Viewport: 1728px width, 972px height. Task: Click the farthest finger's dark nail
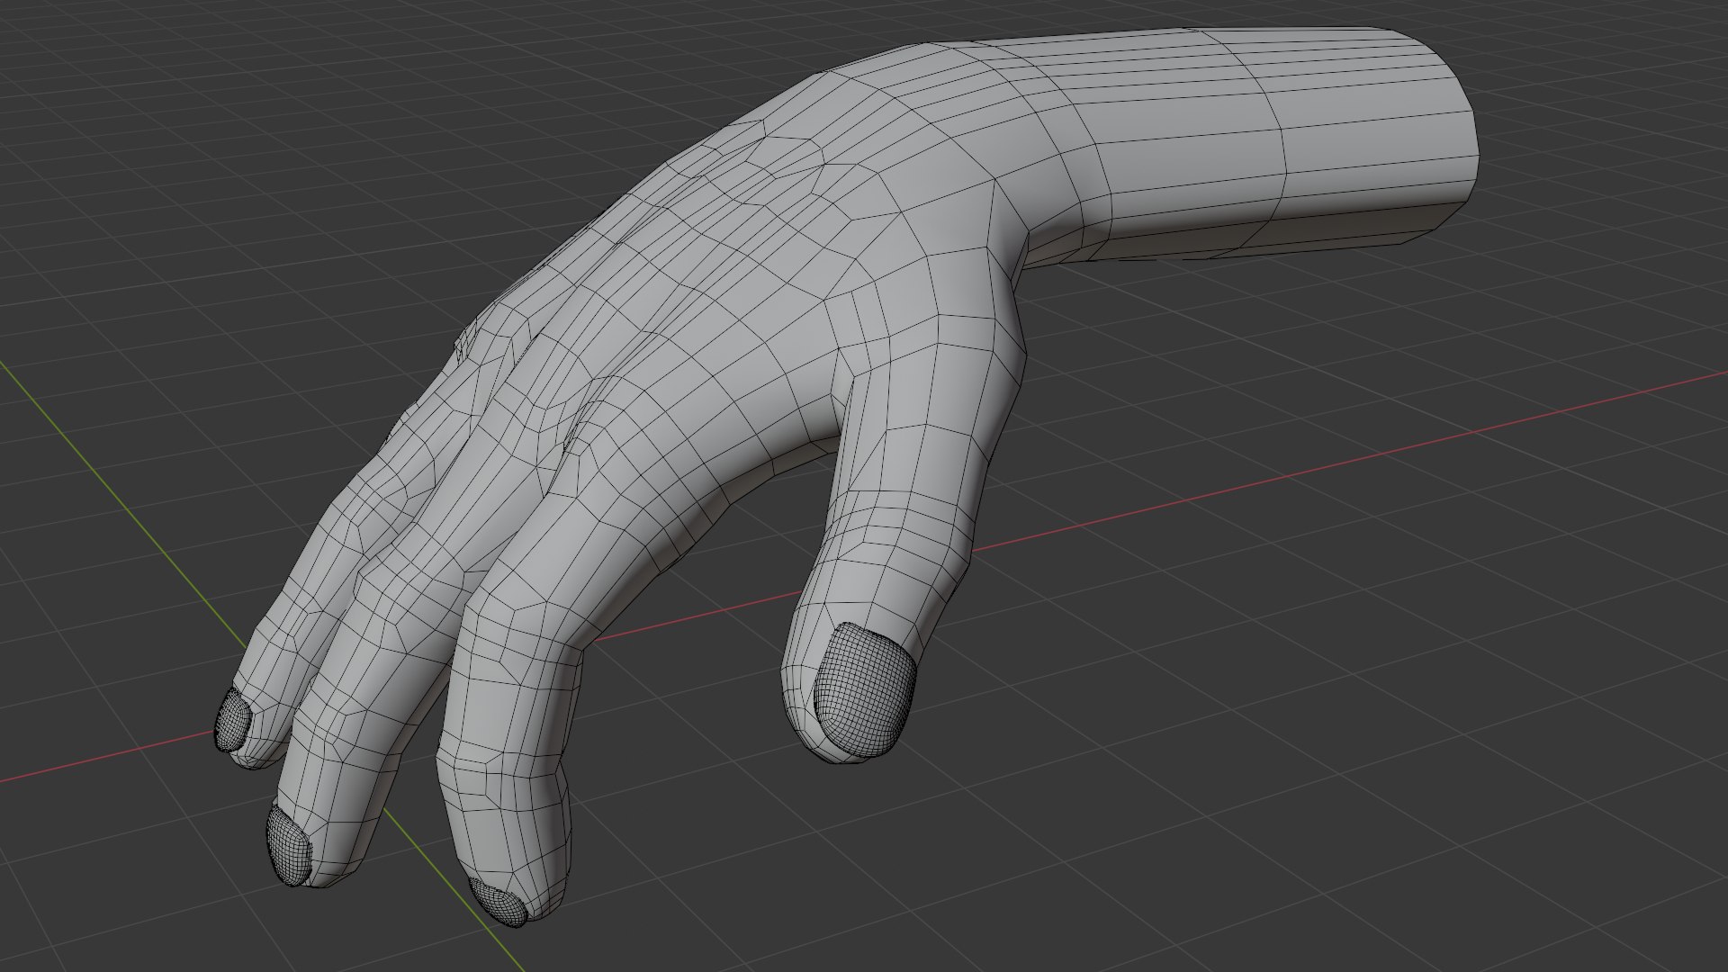coord(233,720)
